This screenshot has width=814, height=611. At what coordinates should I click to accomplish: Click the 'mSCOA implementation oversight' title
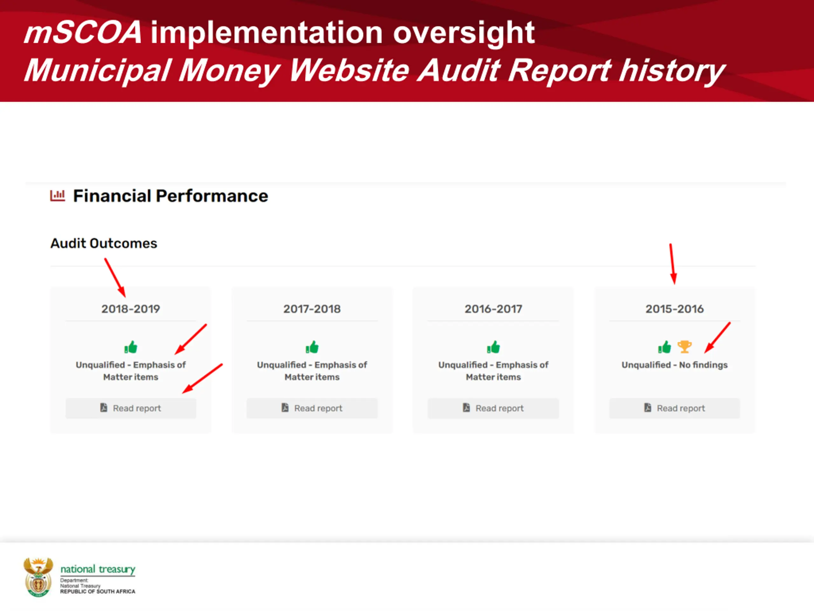(280, 33)
